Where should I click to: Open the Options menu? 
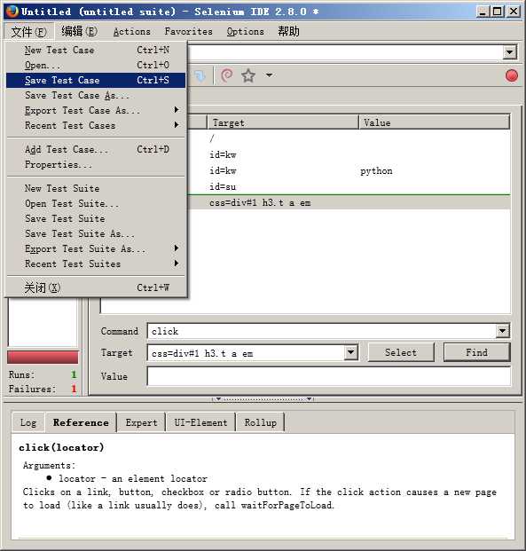click(245, 32)
